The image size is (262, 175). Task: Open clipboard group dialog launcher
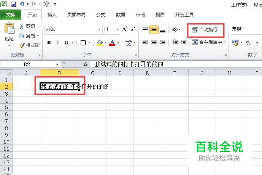[39, 55]
